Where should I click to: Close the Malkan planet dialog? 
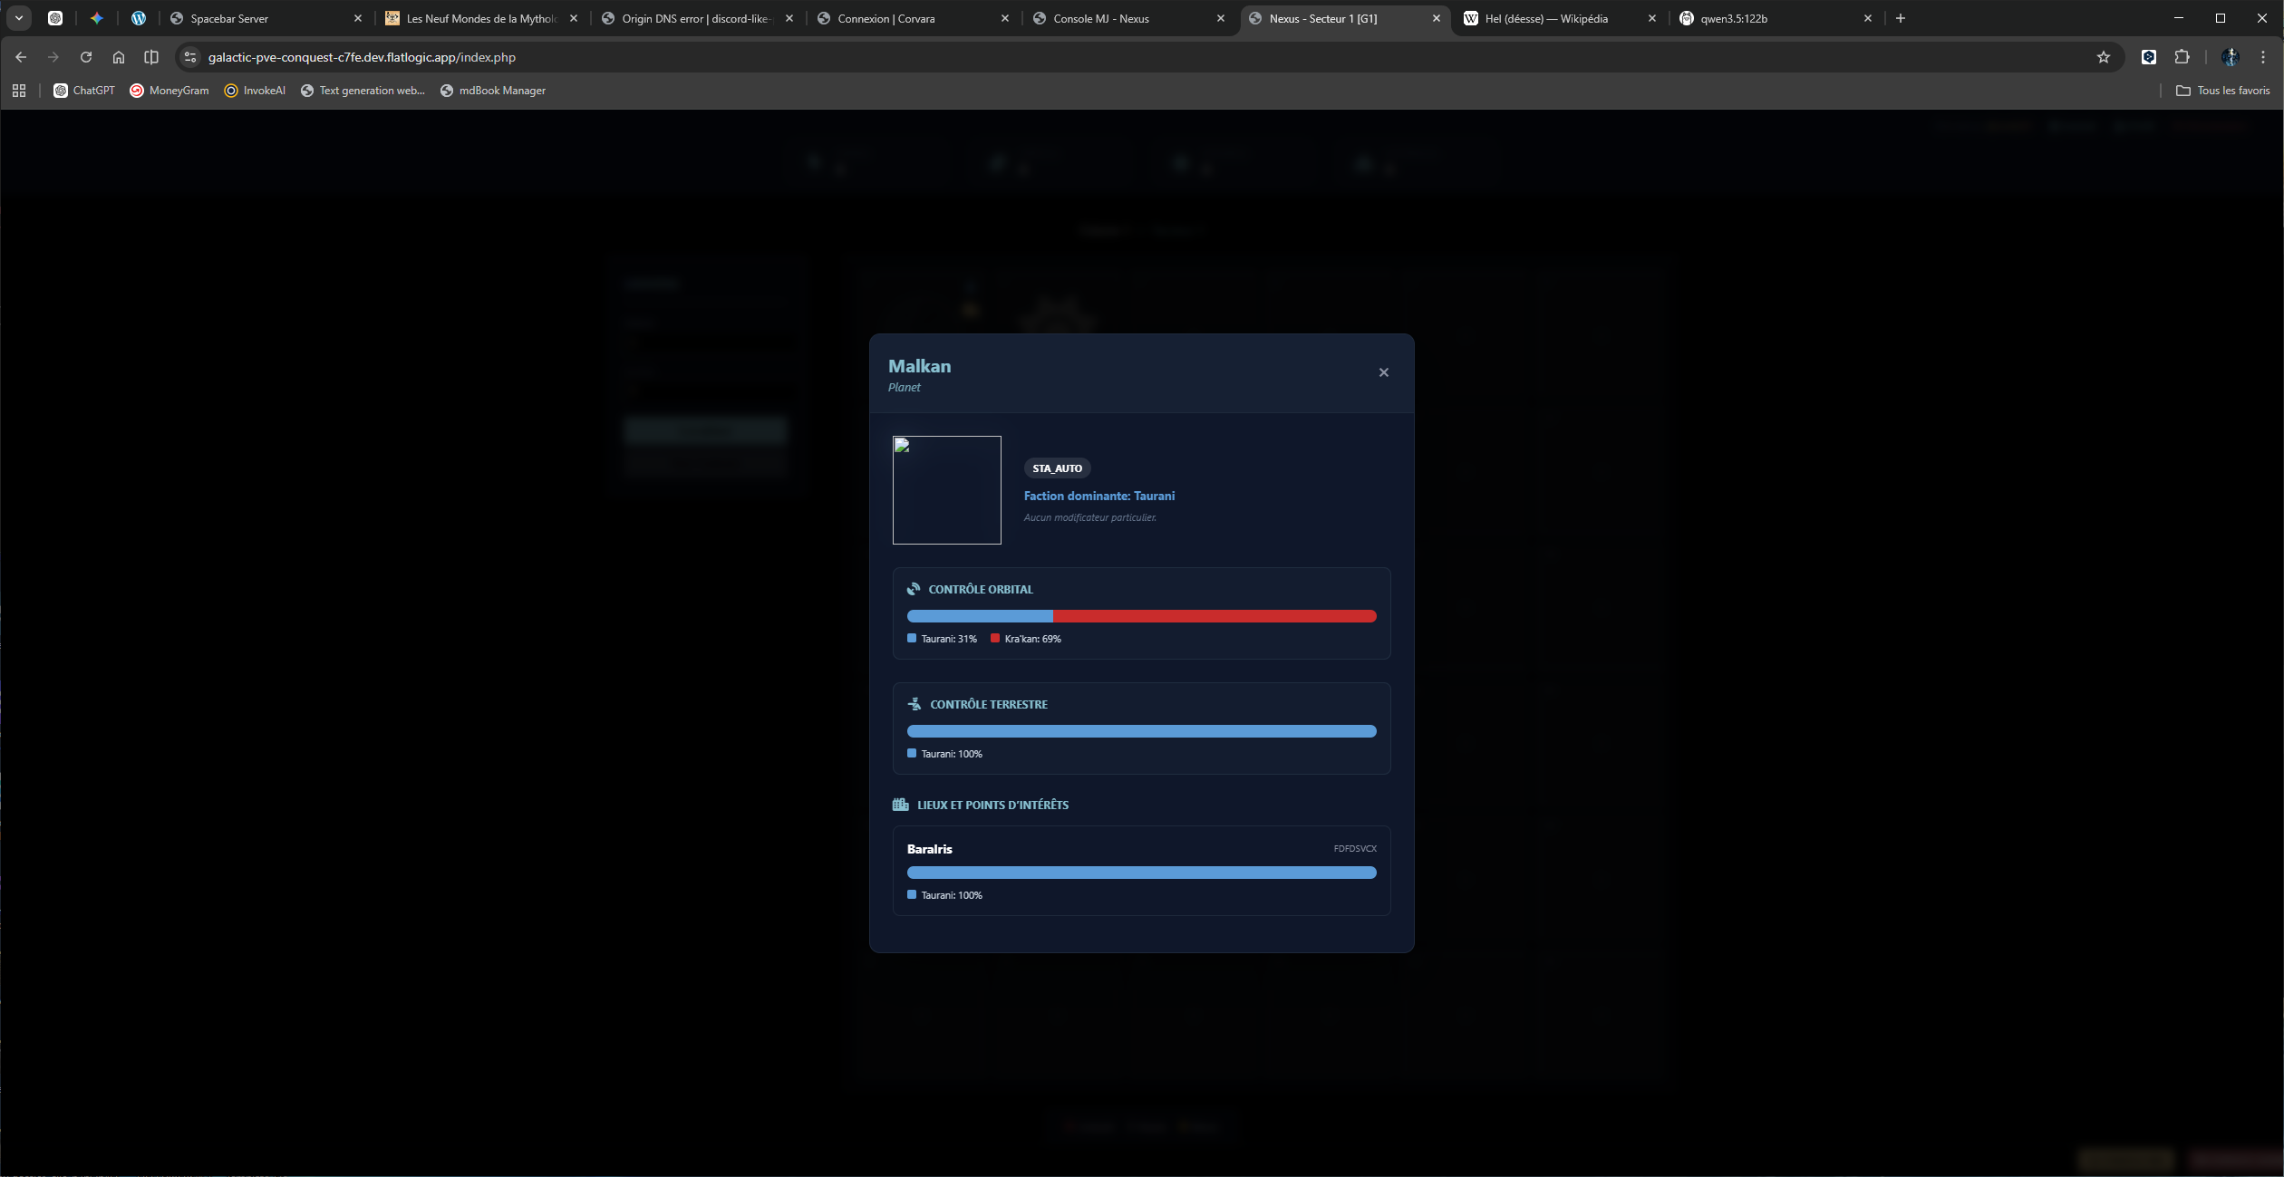1383,372
